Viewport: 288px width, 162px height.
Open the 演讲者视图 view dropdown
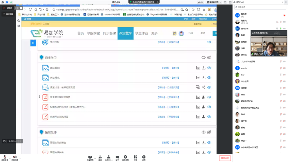click(x=214, y=2)
